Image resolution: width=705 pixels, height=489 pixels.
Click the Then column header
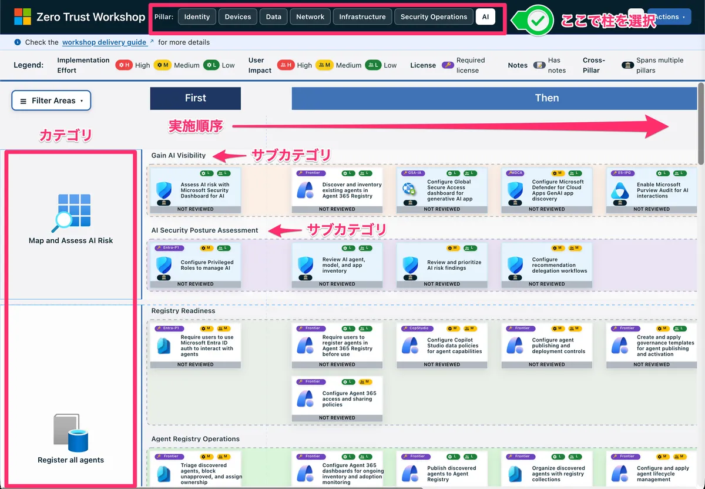(x=493, y=98)
